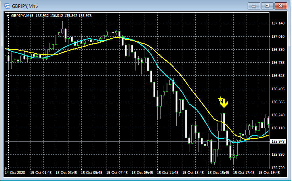
Task: Click the current price label 135.978
Action: (x=278, y=141)
